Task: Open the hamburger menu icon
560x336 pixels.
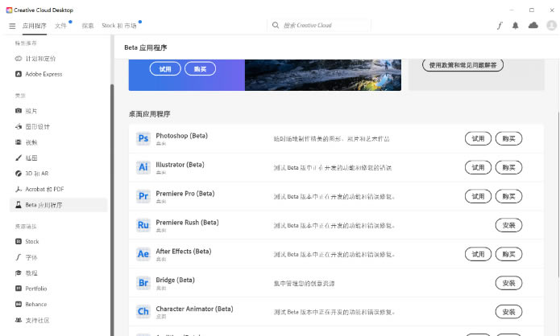Action: pos(12,26)
